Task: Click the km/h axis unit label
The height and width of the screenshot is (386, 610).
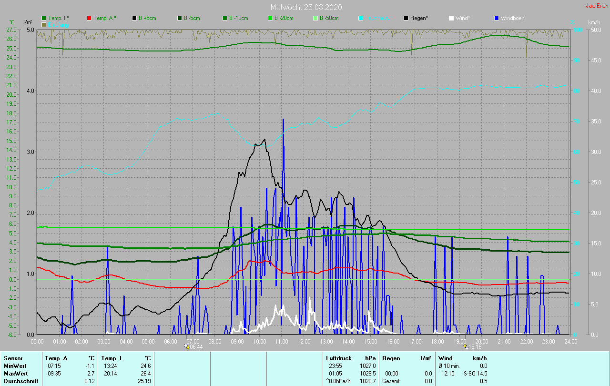Action: tap(594, 22)
